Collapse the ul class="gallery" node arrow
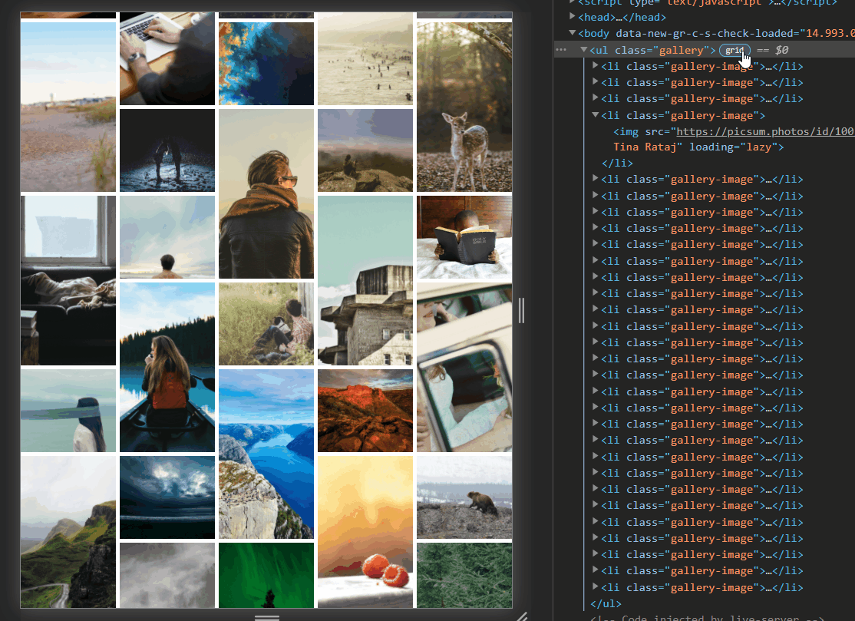Screen dimensions: 855x621 [583, 50]
